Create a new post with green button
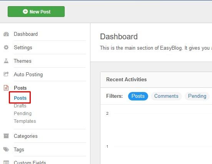 click(x=36, y=12)
